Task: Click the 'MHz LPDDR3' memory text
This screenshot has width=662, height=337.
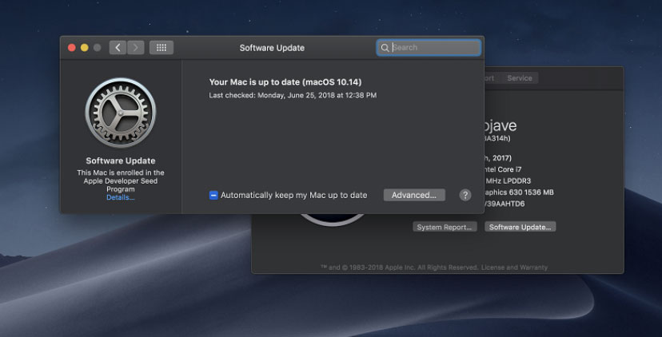Action: pos(508,181)
